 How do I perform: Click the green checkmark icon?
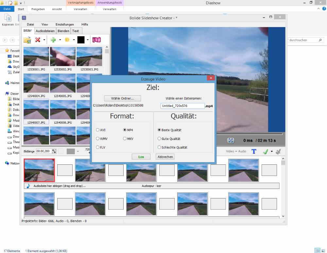coord(266,151)
